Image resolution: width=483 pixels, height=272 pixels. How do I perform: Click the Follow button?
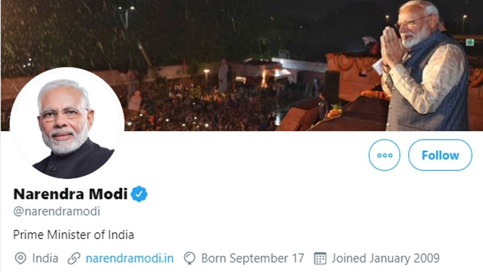pyautogui.click(x=440, y=155)
